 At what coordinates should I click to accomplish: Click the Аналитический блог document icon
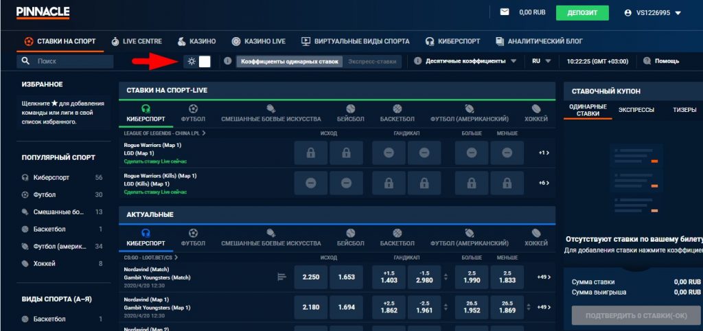[500, 41]
